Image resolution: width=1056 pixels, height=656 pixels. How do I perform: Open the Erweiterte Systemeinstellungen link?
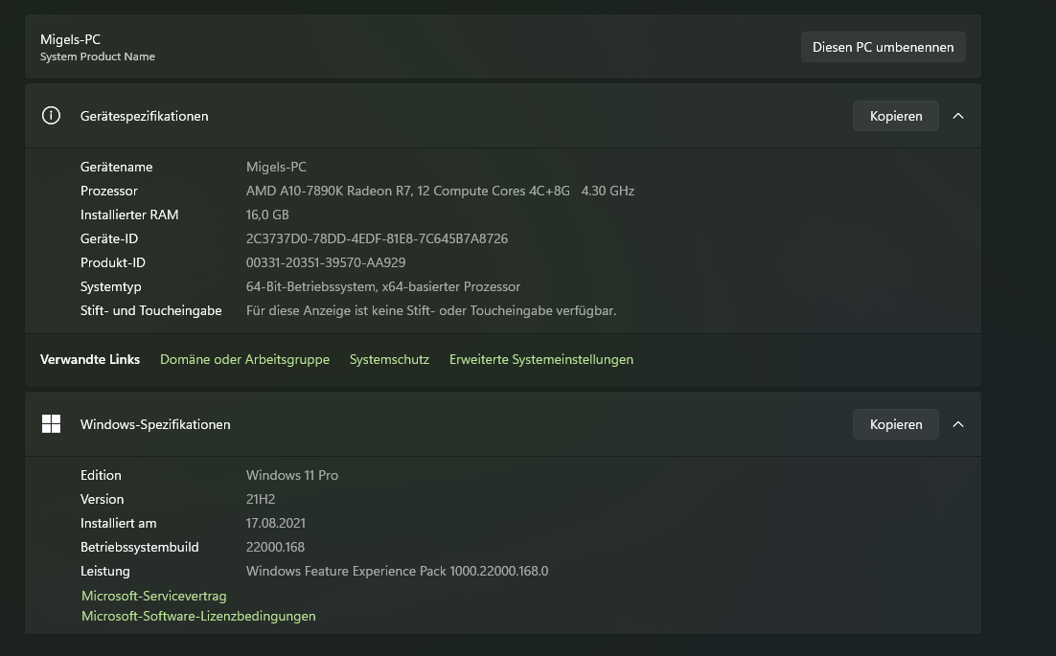(540, 359)
